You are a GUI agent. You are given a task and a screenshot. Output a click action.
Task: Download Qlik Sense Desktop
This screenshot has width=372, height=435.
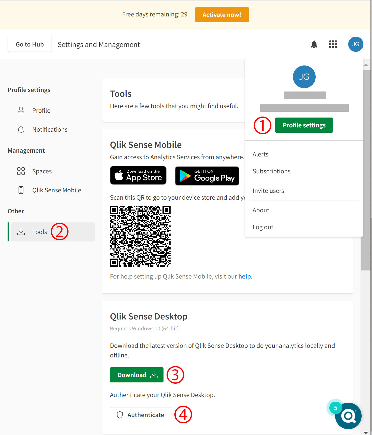tap(137, 375)
